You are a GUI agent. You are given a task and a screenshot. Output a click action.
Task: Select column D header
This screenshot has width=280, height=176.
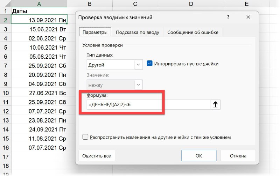point(191,3)
